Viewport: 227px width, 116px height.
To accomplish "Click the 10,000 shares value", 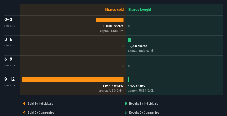I will click(137, 46).
